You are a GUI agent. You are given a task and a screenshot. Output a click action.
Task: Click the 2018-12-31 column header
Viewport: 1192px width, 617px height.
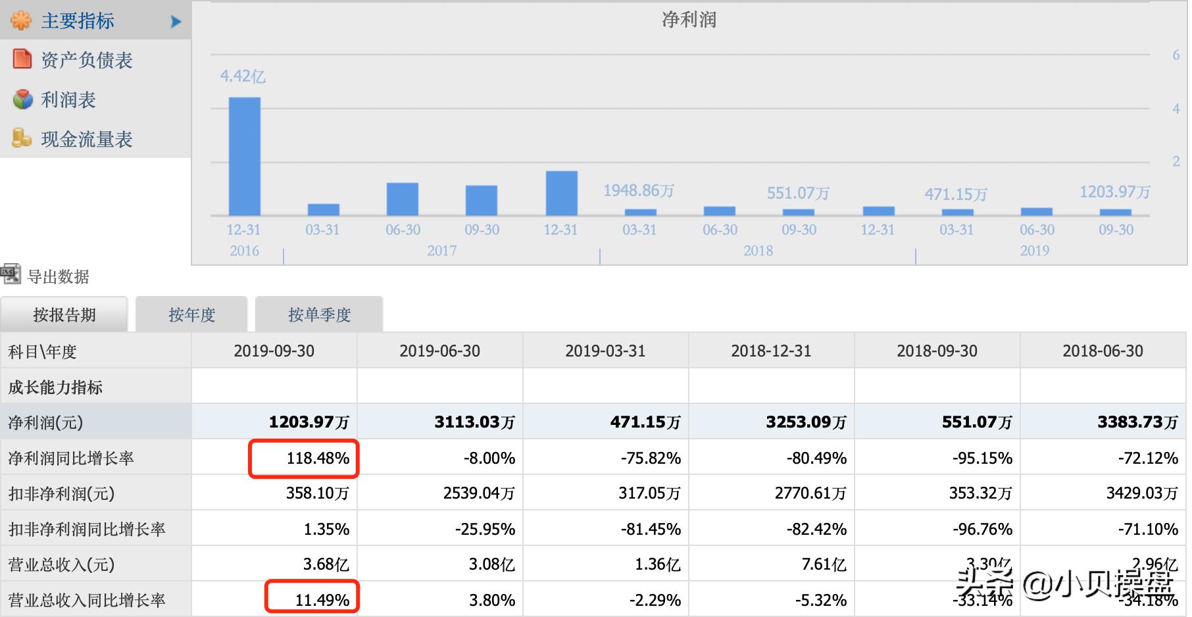pyautogui.click(x=772, y=351)
